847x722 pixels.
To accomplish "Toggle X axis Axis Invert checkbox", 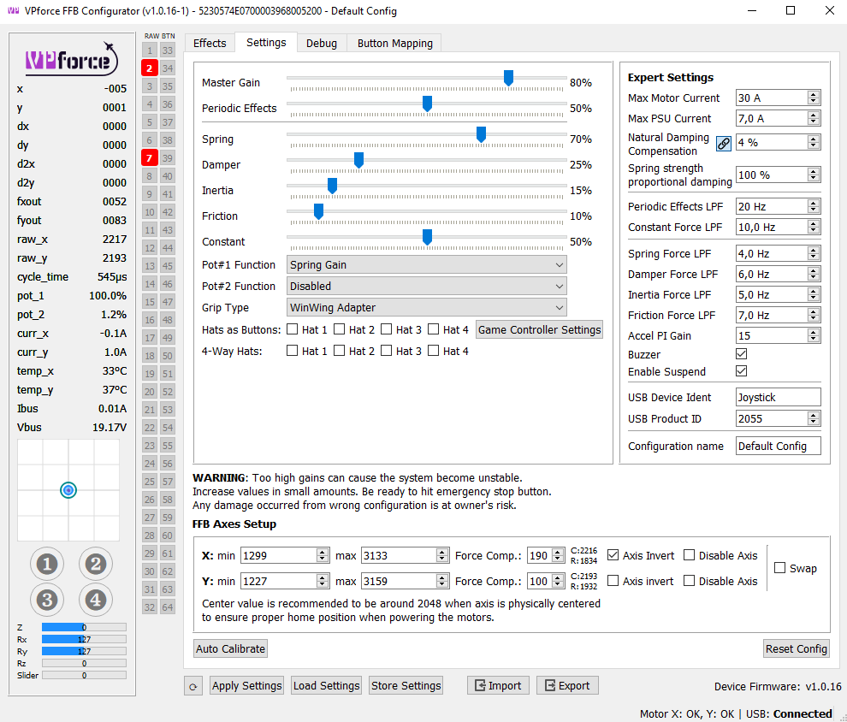I will tap(613, 555).
